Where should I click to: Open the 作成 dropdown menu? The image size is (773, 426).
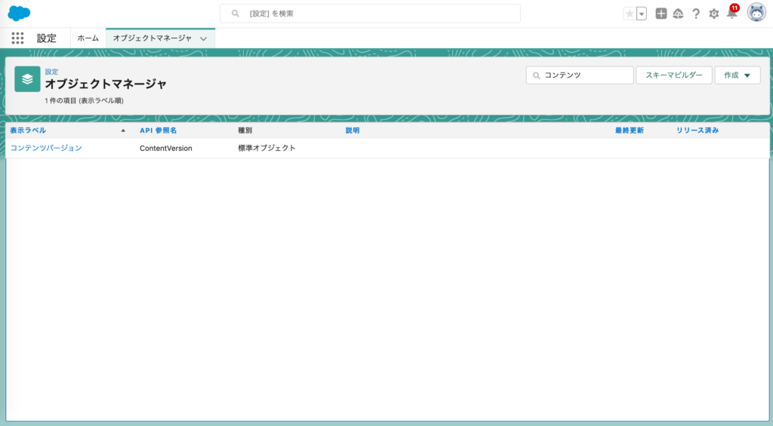pyautogui.click(x=737, y=75)
